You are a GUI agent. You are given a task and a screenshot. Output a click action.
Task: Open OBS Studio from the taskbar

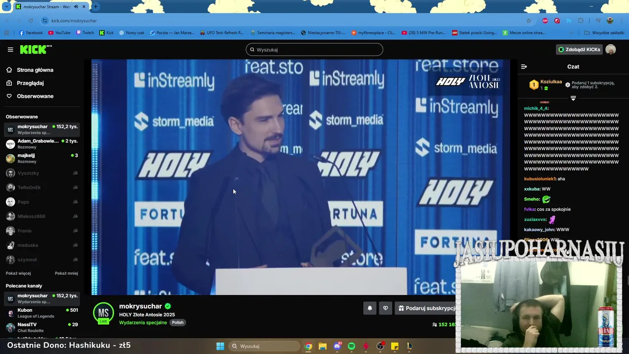pos(380,346)
